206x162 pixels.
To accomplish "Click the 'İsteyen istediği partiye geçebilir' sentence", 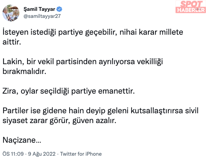I will pos(60,32).
